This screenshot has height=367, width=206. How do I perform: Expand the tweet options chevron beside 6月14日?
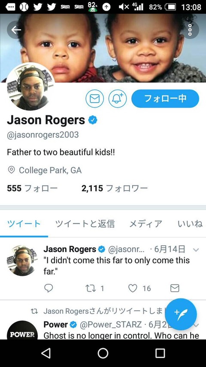196,250
